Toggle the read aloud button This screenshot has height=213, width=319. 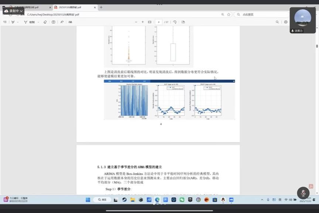pyautogui.click(x=62, y=22)
